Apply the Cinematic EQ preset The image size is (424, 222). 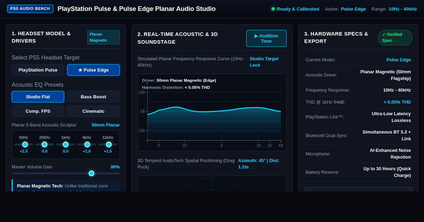click(x=93, y=111)
